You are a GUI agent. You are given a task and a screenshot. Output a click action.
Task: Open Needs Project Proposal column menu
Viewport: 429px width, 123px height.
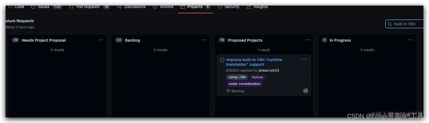101,40
